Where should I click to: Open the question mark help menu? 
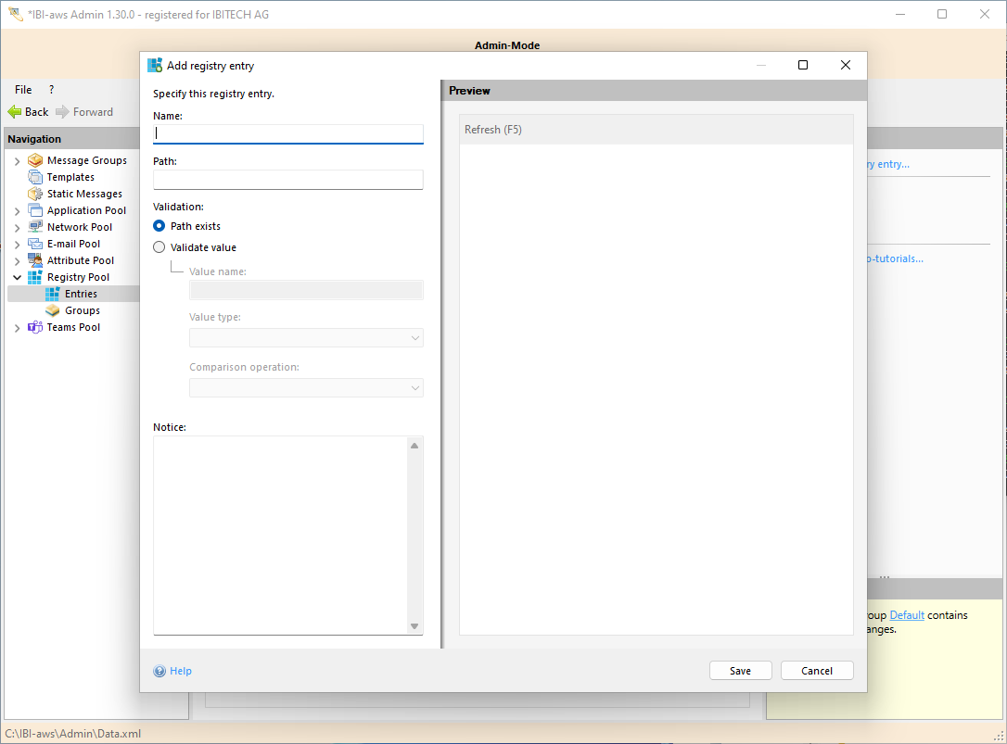pyautogui.click(x=51, y=90)
